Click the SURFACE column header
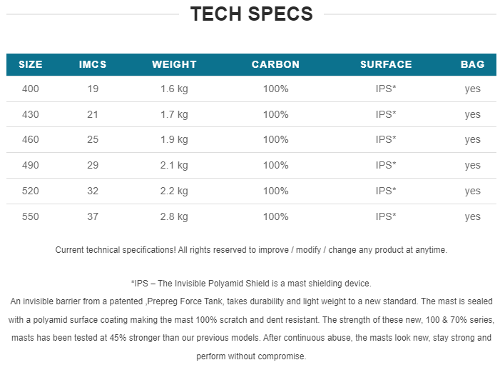Image resolution: width=500 pixels, height=365 pixels. point(386,64)
